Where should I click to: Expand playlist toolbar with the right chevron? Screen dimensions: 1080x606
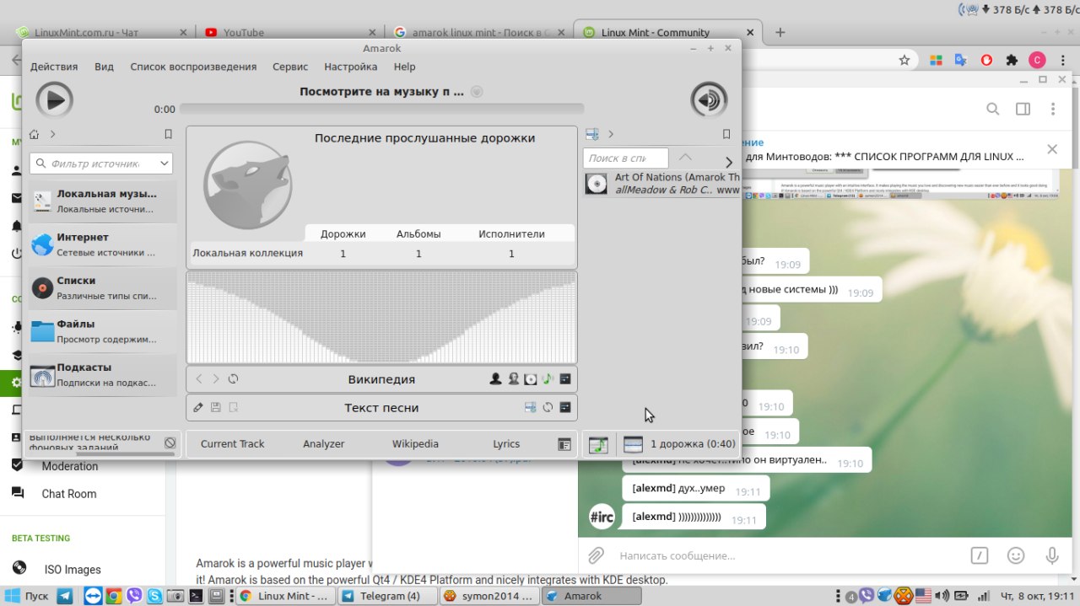pyautogui.click(x=729, y=162)
